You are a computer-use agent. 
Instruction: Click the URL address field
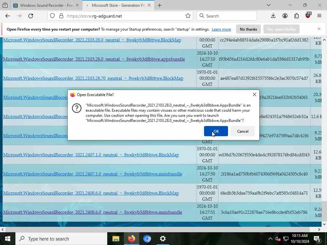(x=120, y=16)
